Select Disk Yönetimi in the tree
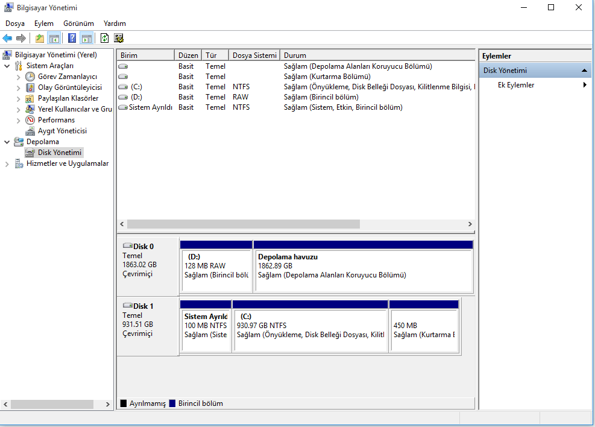 tap(60, 153)
